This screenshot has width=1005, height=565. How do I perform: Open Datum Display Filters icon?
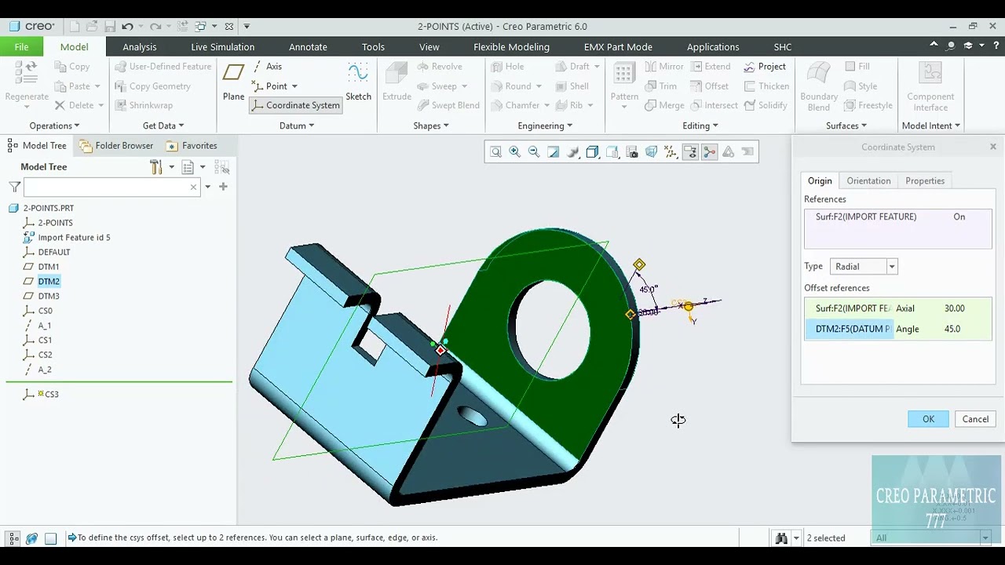tap(671, 152)
